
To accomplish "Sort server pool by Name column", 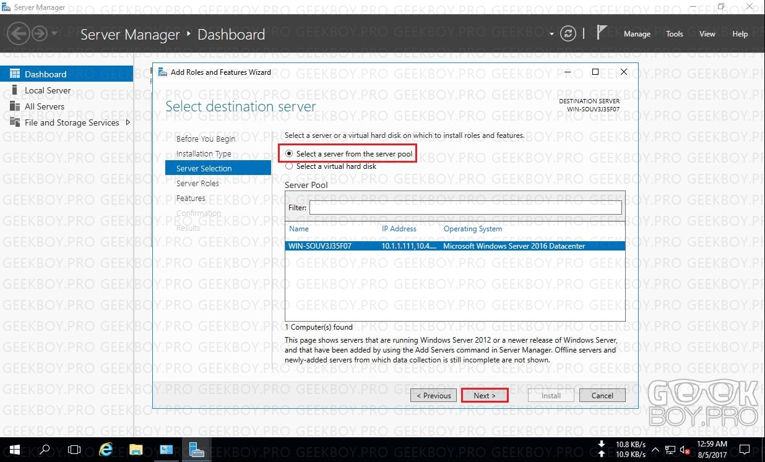I will click(x=299, y=229).
